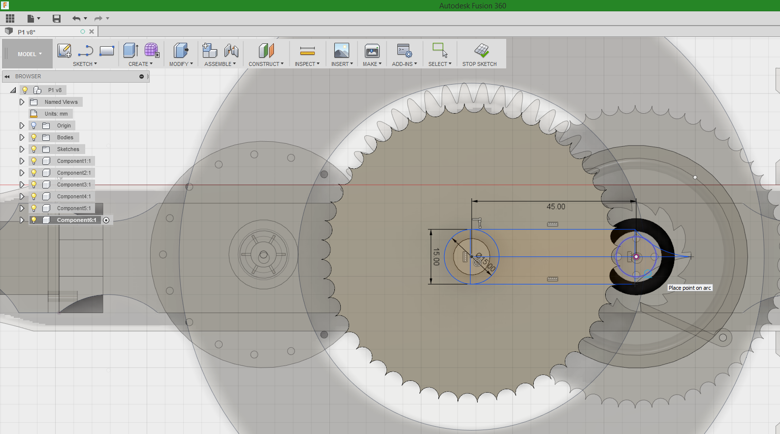Select the Press Pull modify icon

pos(181,50)
